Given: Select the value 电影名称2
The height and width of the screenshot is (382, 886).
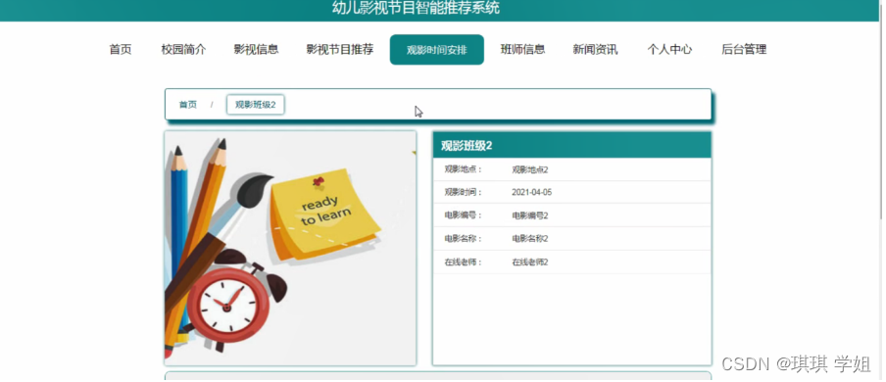Looking at the screenshot, I should click(530, 238).
